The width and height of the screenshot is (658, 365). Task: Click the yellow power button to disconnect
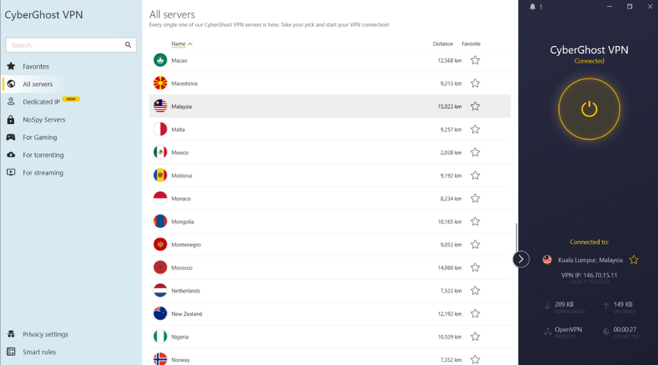coord(589,109)
